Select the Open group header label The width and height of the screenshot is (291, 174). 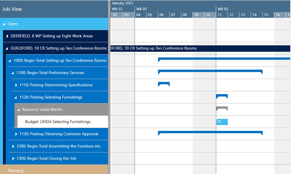pos(13,24)
